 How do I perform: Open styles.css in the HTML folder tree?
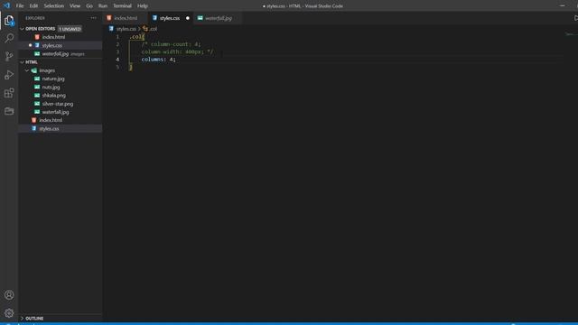(x=49, y=128)
